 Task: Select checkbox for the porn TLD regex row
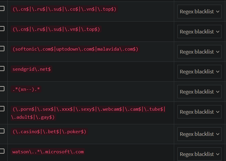(2, 109)
